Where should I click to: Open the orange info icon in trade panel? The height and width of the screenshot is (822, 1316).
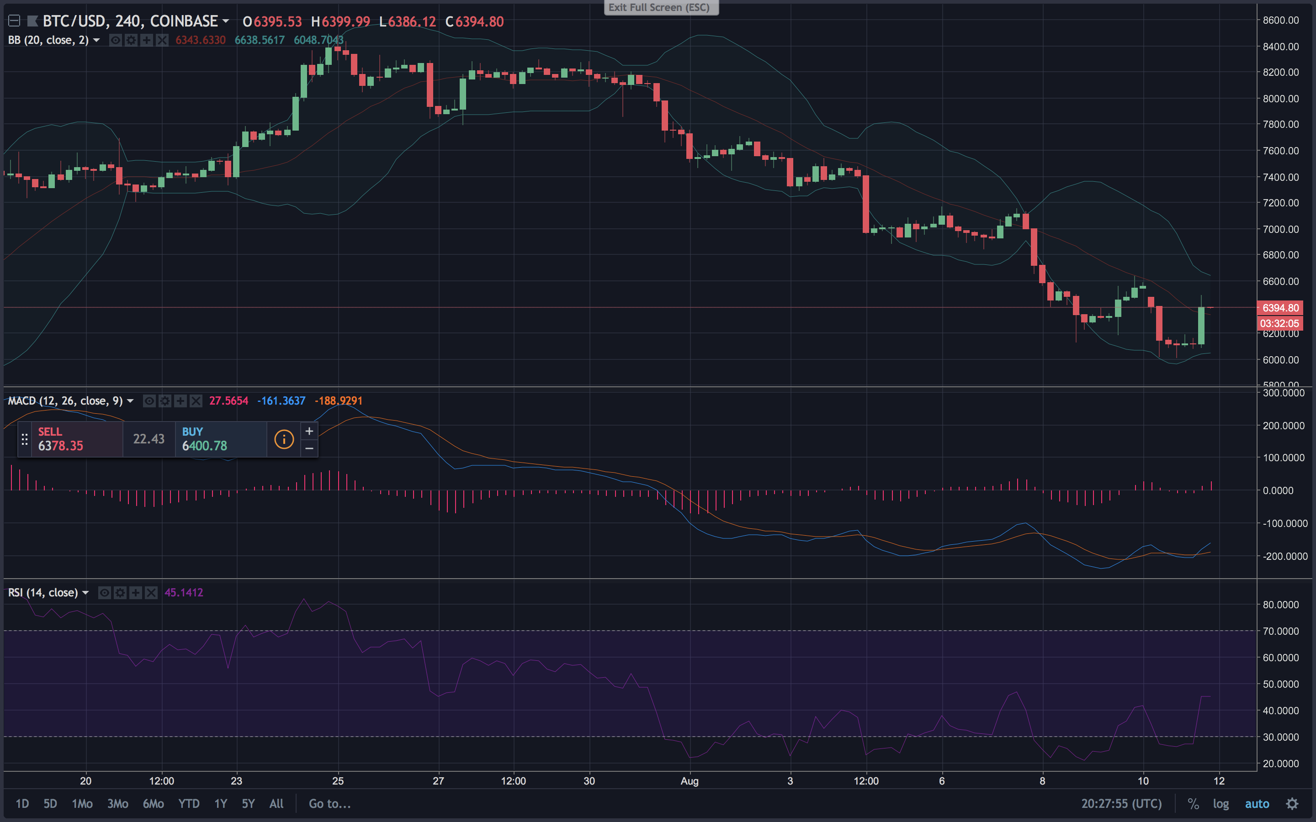pos(284,439)
